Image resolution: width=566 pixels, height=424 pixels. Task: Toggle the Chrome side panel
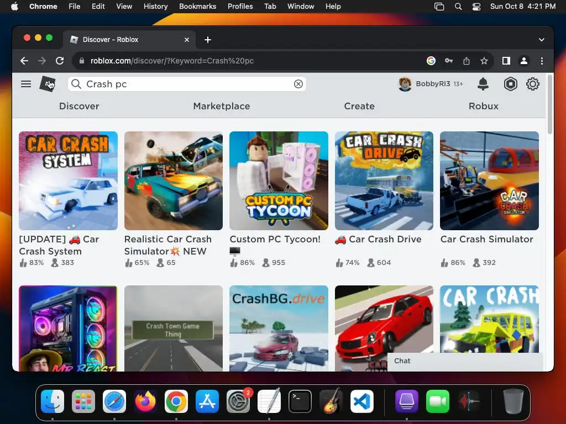(506, 61)
